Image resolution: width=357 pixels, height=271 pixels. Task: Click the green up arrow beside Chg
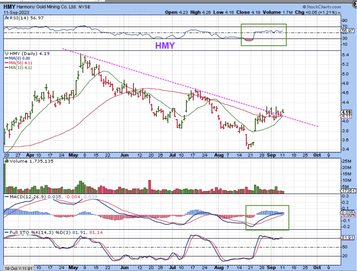pos(339,12)
